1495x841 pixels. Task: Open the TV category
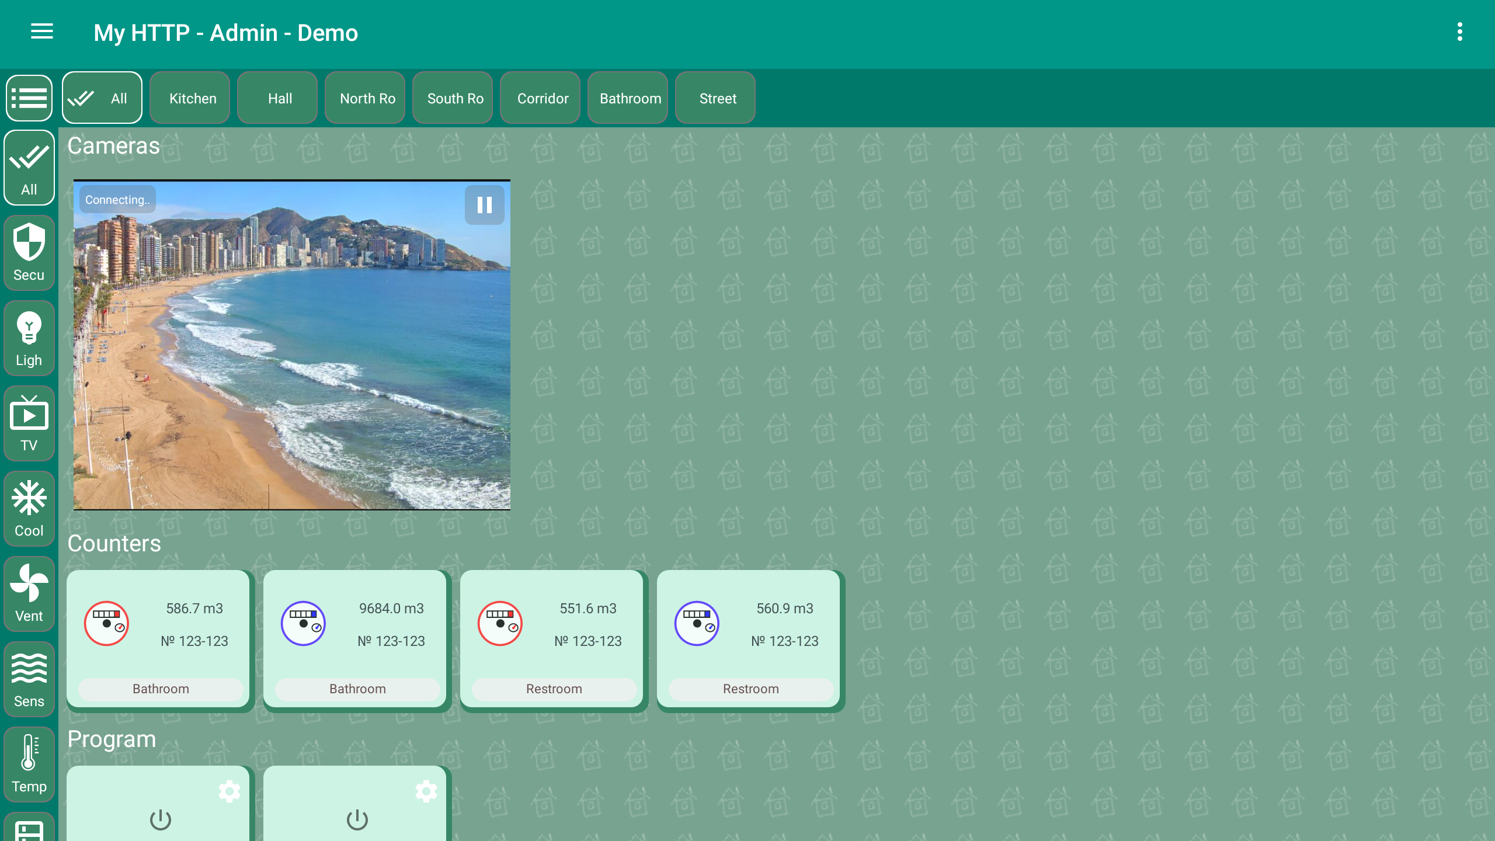point(29,423)
